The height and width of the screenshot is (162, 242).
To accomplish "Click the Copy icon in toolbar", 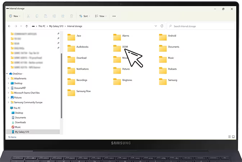I will coord(37,16).
